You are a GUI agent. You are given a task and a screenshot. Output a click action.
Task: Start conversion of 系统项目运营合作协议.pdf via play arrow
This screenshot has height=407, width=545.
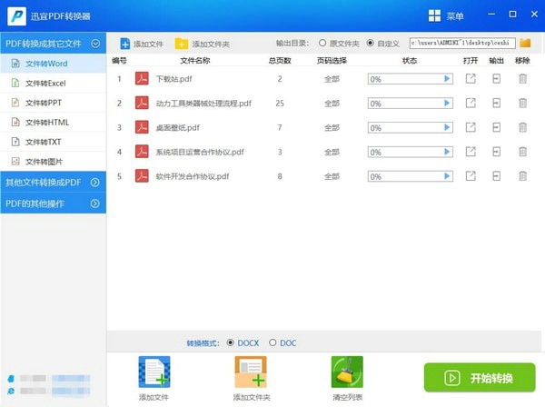click(447, 152)
